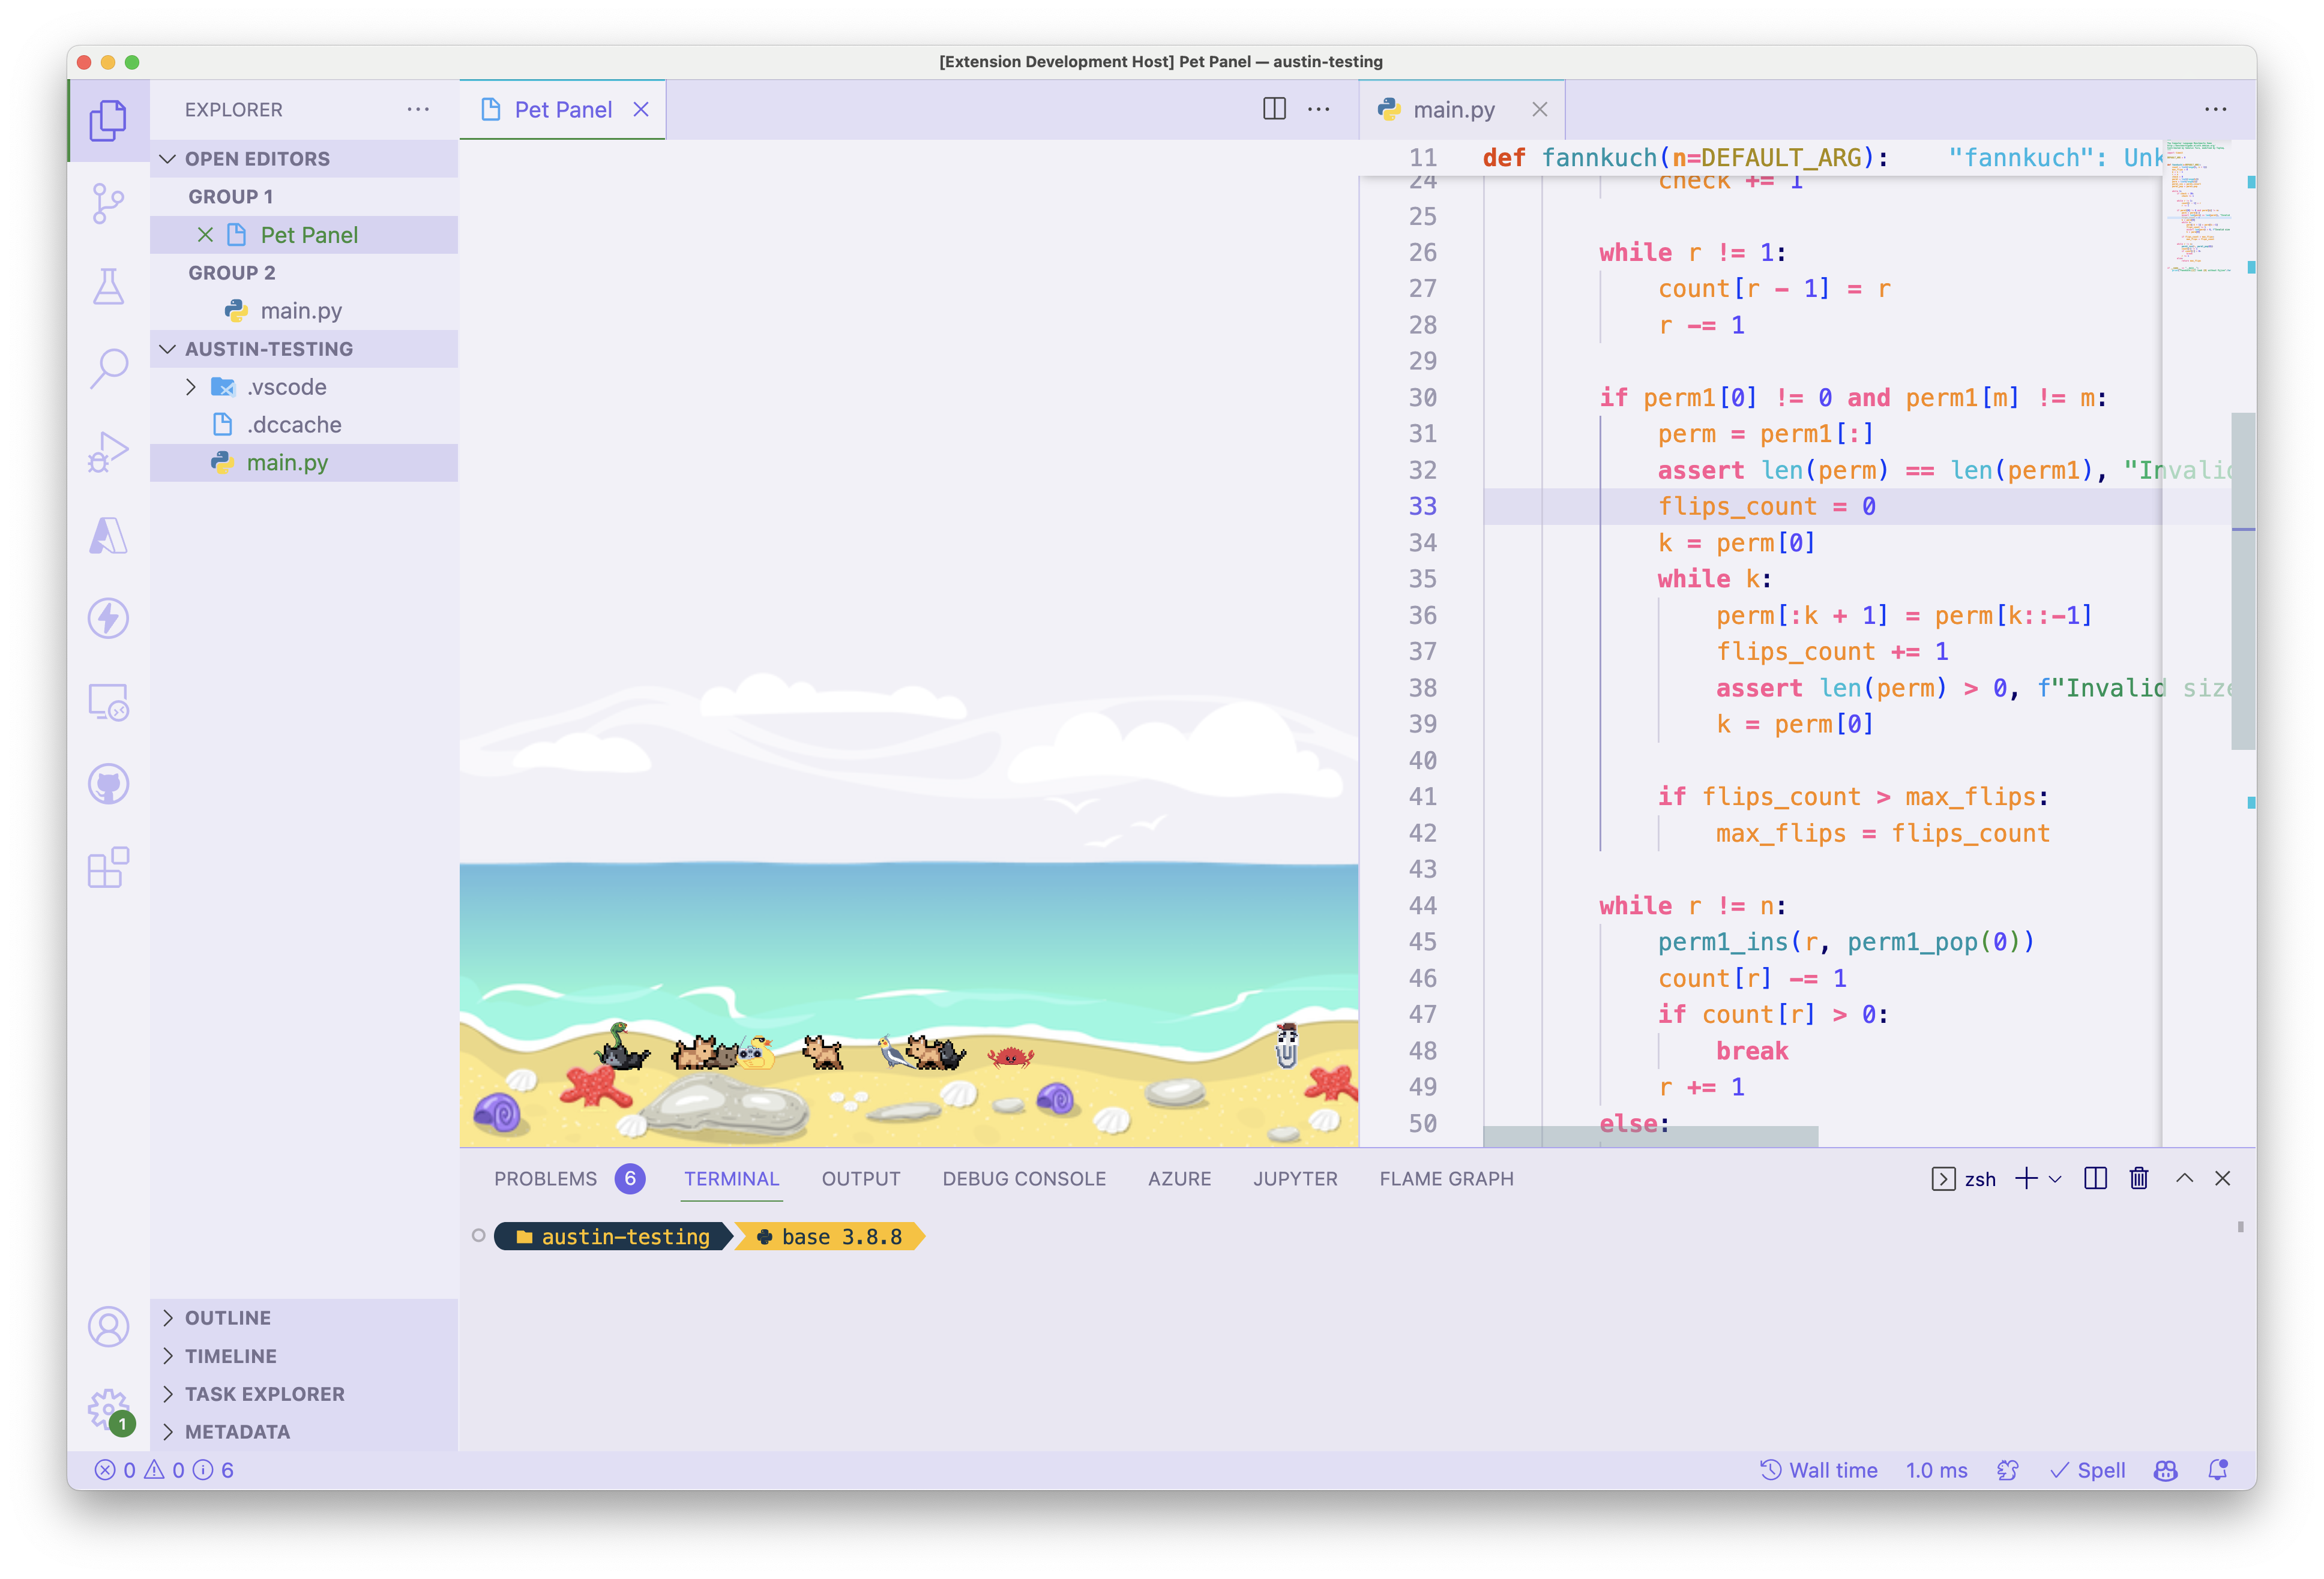
Task: Open the Source Control view
Action: [109, 202]
